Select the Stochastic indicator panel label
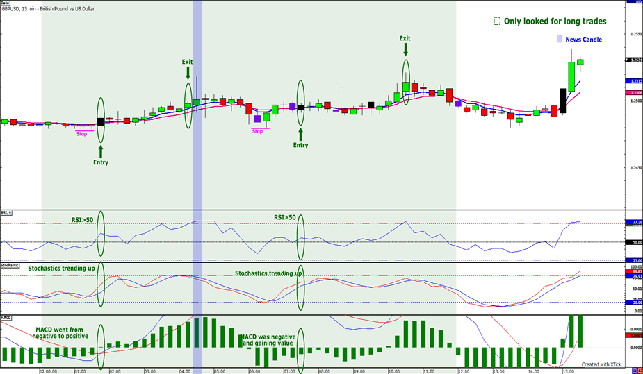The height and width of the screenshot is (374, 643). click(10, 265)
